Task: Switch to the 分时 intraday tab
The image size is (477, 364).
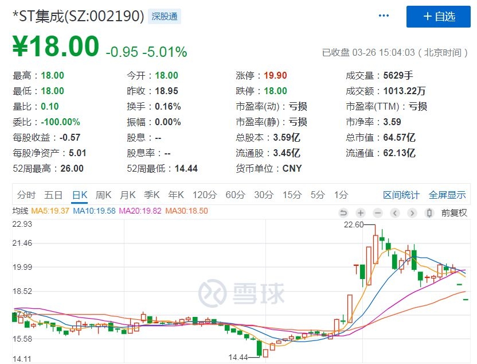Action: pyautogui.click(x=26, y=195)
